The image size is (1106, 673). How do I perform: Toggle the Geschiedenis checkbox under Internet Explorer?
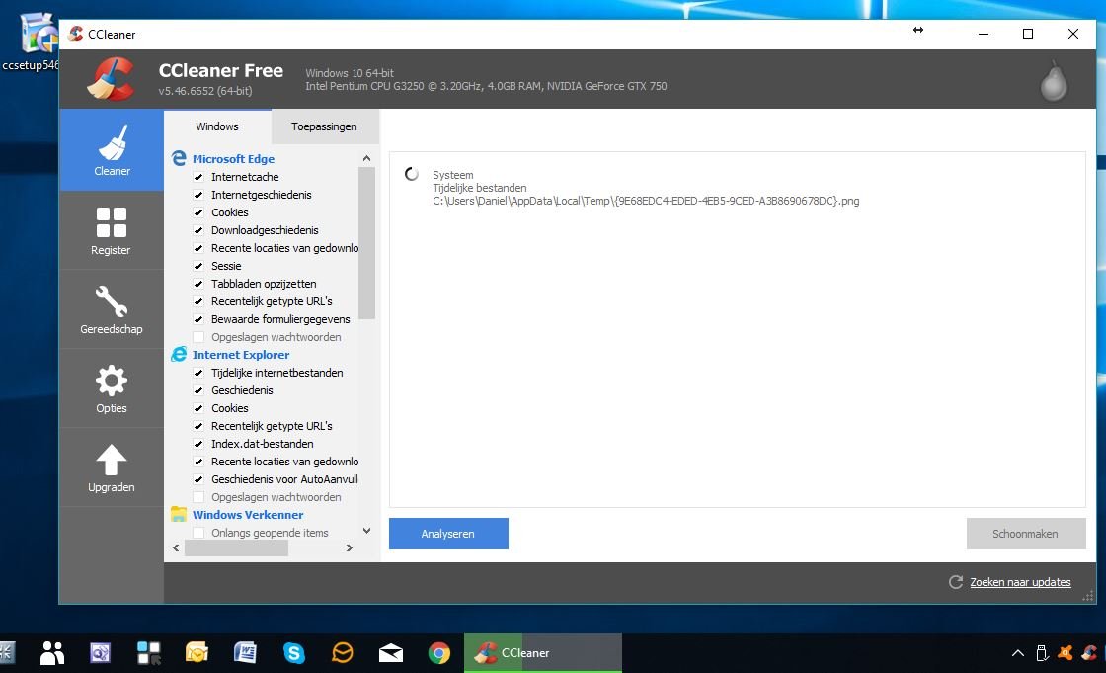pyautogui.click(x=198, y=389)
